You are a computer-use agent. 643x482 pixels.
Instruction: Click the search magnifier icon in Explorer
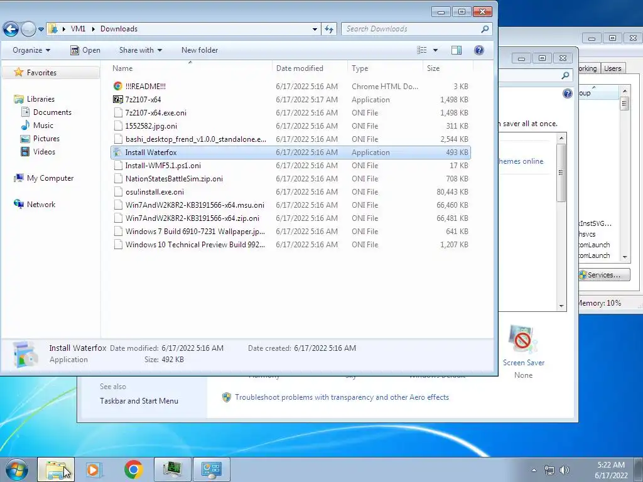pyautogui.click(x=485, y=29)
